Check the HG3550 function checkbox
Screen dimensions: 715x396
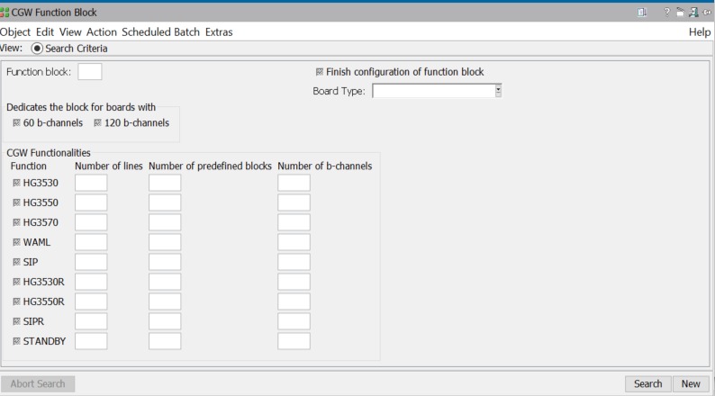pyautogui.click(x=17, y=202)
